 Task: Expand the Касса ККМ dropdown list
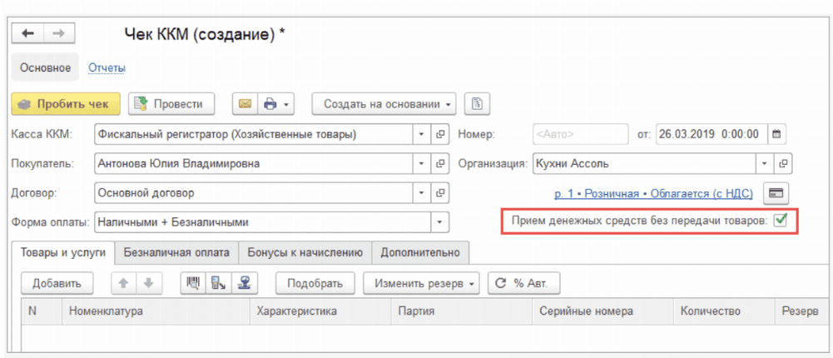point(421,134)
